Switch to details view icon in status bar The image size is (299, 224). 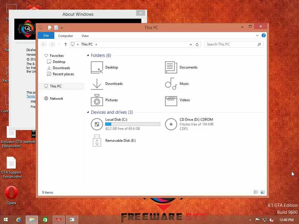[256, 192]
